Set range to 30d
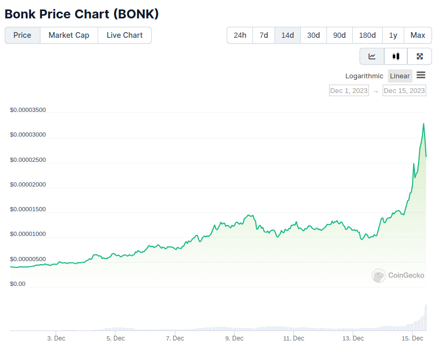Viewport: 443px width, 351px height. point(313,35)
